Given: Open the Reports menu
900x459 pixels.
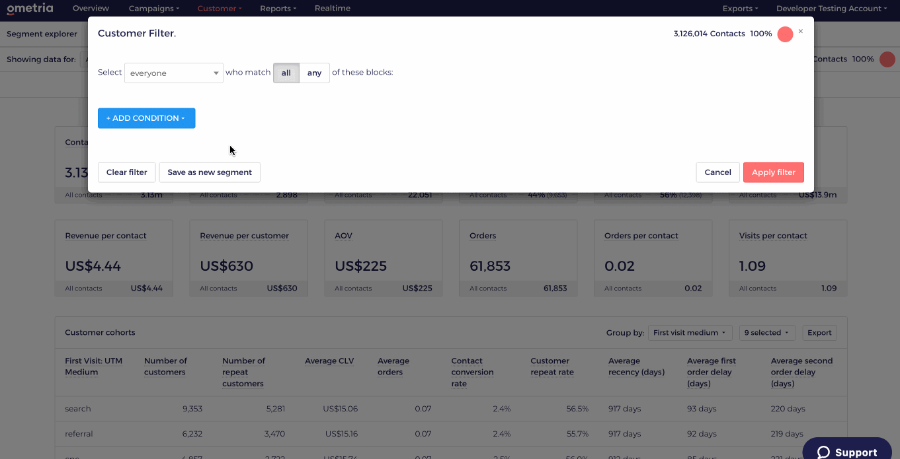Looking at the screenshot, I should coord(278,9).
